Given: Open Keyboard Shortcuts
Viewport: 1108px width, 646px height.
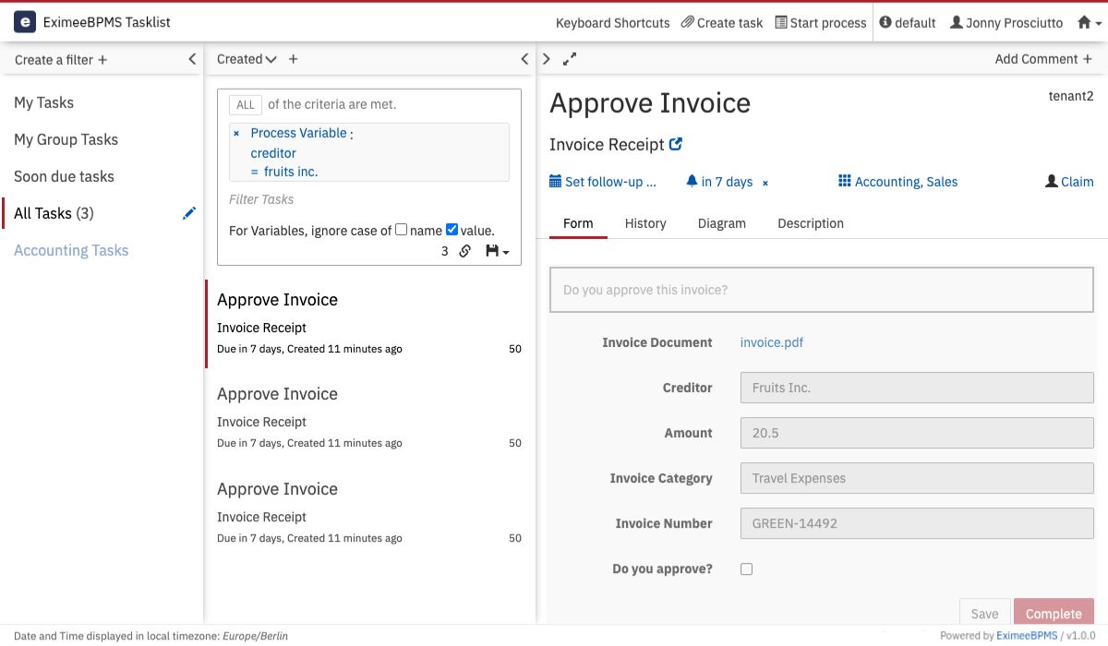Looking at the screenshot, I should point(613,23).
